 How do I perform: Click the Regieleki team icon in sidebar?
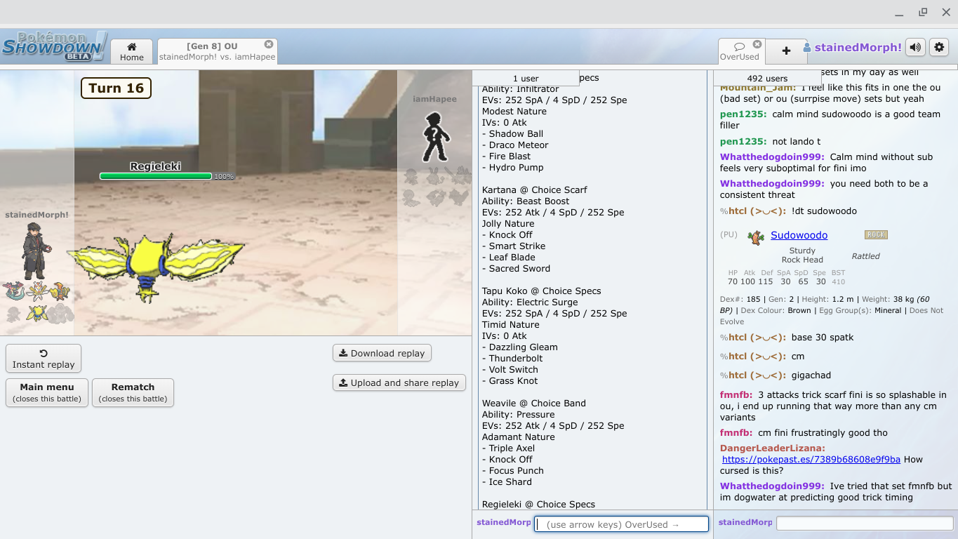coord(37,313)
